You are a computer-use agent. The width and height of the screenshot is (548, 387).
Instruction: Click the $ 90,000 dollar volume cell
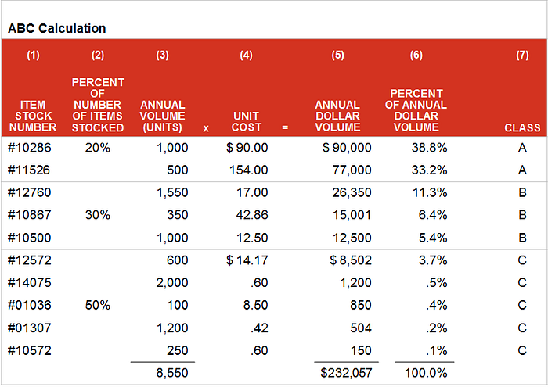(347, 148)
